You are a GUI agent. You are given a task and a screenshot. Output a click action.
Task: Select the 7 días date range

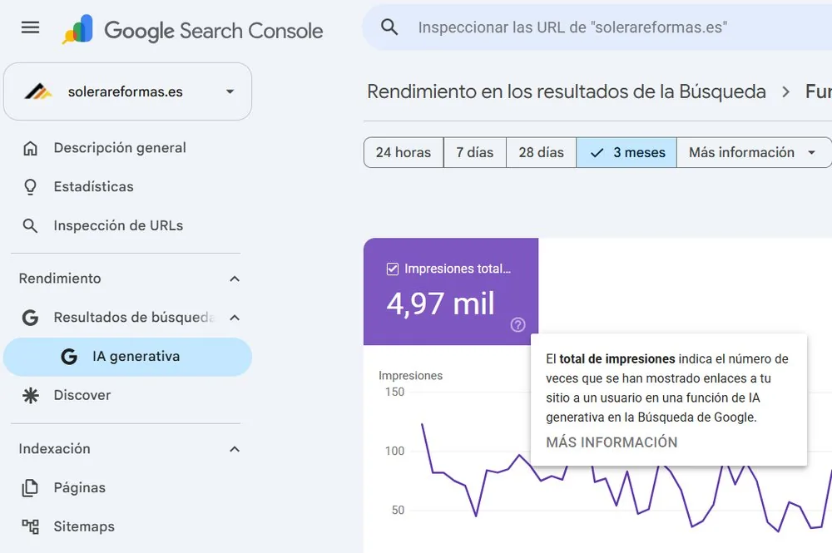tap(475, 153)
